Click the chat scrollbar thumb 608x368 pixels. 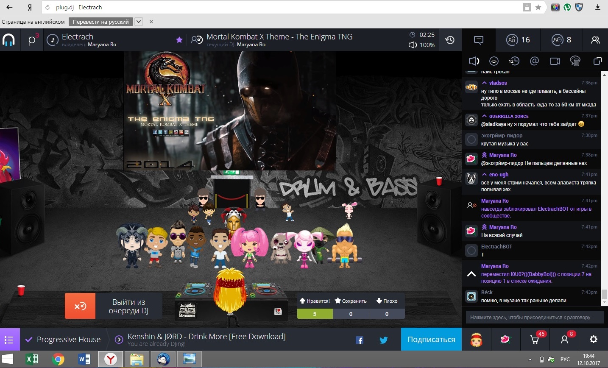click(605, 294)
